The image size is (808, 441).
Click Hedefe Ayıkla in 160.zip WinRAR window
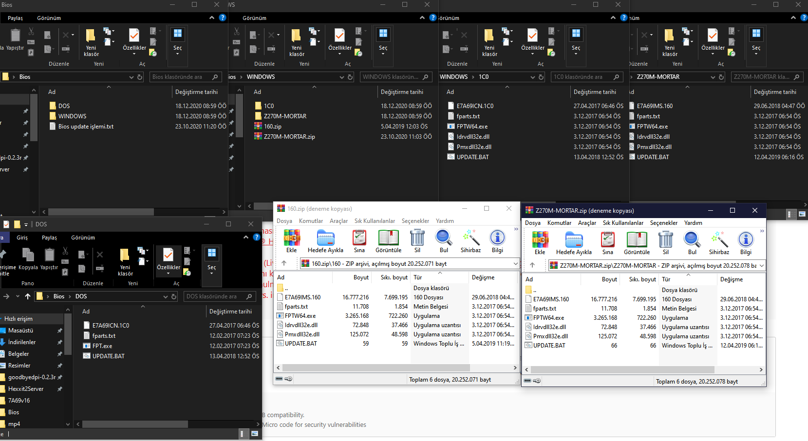click(325, 241)
